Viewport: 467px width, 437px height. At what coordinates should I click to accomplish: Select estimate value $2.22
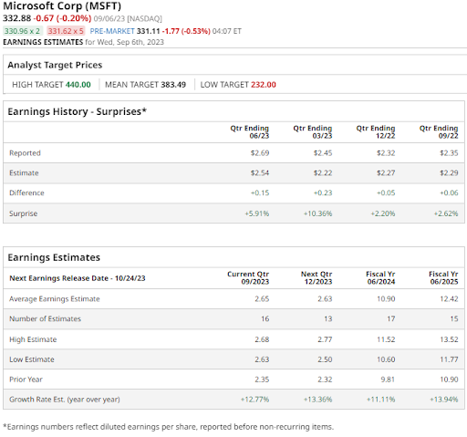point(323,173)
